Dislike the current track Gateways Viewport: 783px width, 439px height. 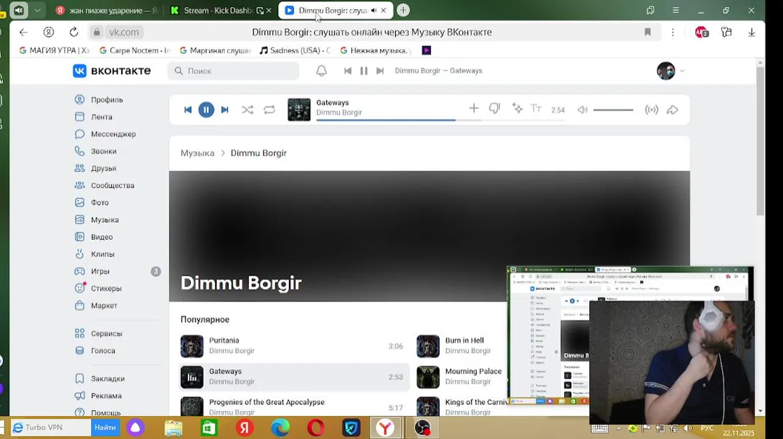point(495,109)
